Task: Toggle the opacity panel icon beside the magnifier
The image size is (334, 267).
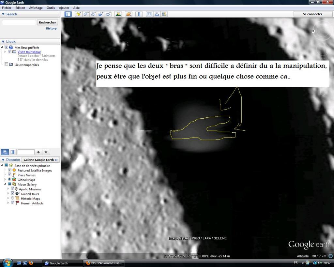Action: click(13, 152)
